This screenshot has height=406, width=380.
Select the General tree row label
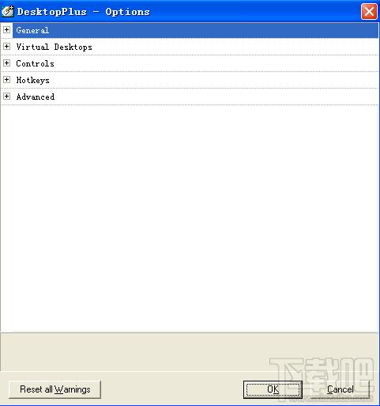click(32, 30)
